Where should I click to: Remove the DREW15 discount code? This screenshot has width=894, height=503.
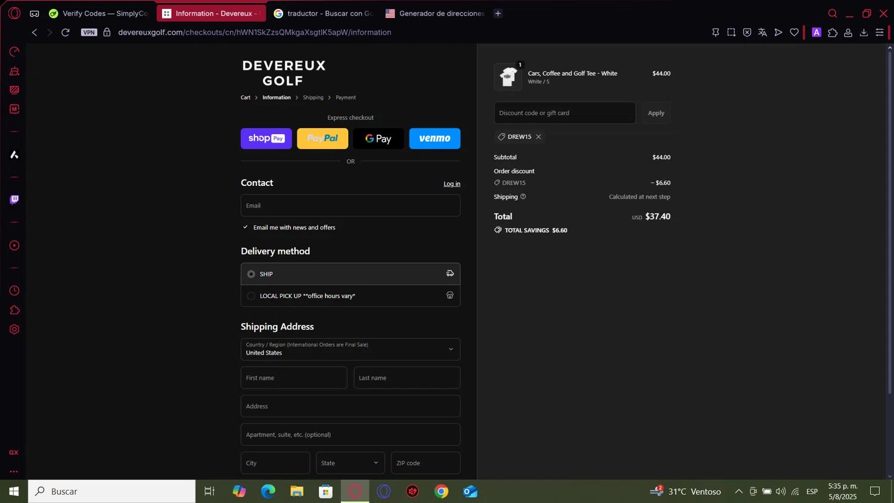pyautogui.click(x=538, y=136)
